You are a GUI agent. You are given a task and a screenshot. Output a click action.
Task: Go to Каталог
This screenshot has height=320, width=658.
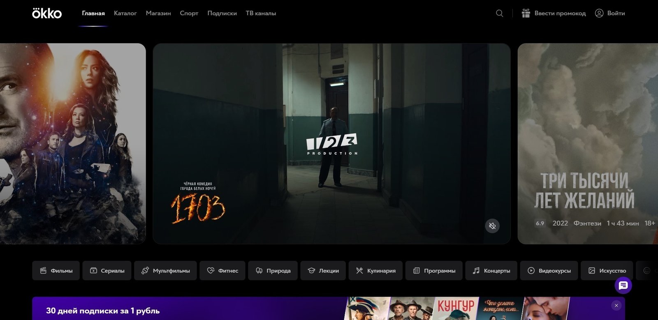pyautogui.click(x=125, y=13)
